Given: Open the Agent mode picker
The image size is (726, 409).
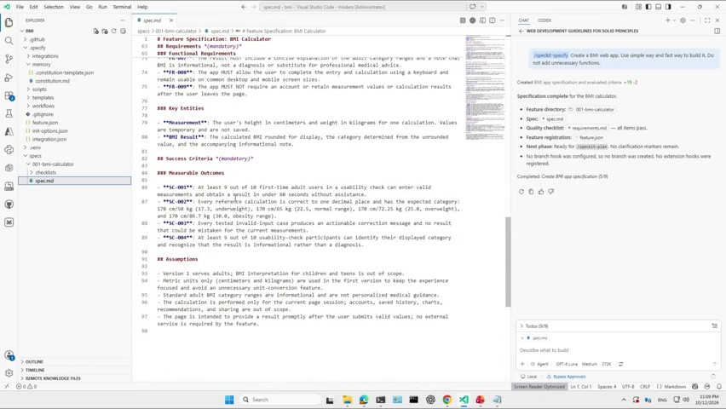Looking at the screenshot, I should click(539, 364).
